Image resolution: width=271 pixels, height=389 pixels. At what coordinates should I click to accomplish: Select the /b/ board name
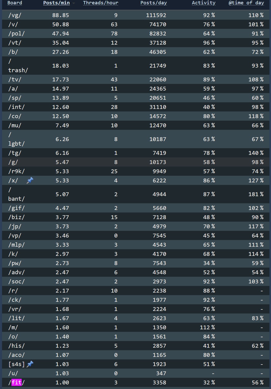(13, 52)
